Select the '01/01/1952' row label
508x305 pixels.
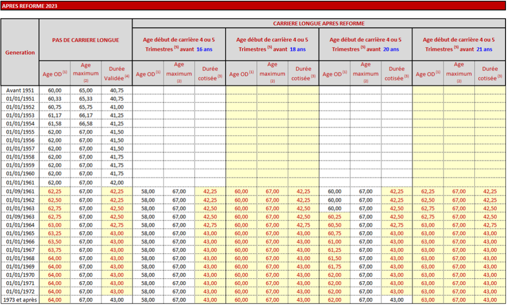(x=20, y=107)
